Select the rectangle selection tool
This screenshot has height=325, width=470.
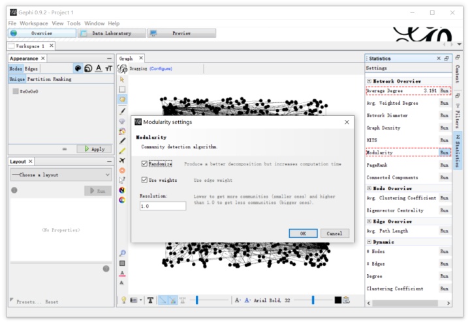pyautogui.click(x=122, y=89)
